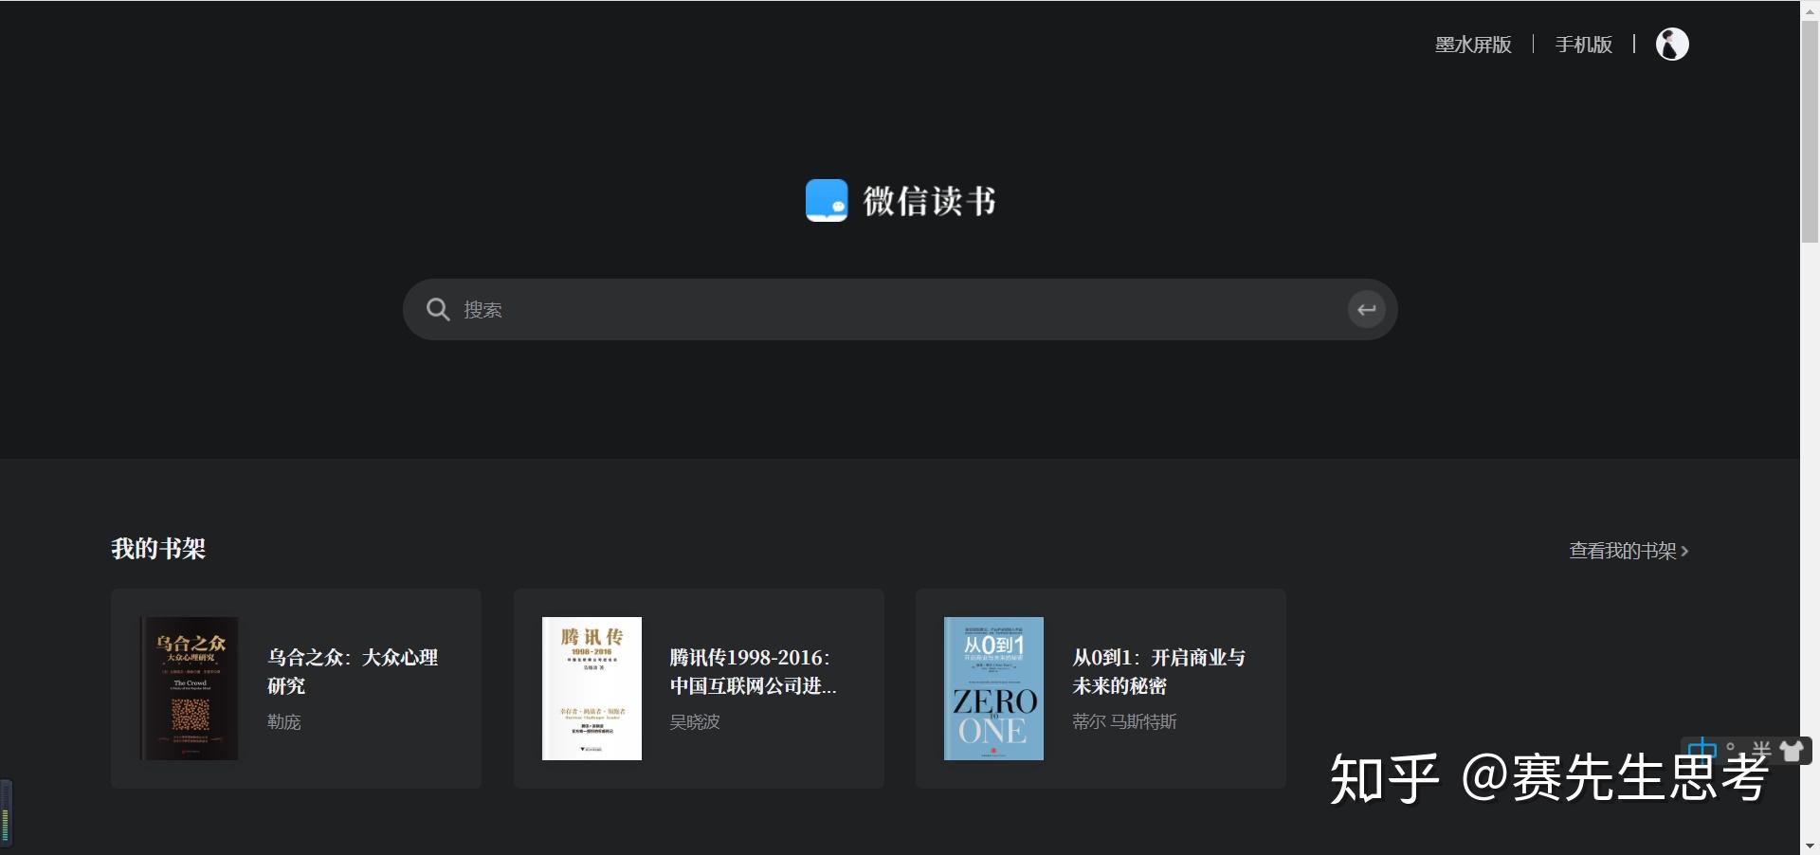The width and height of the screenshot is (1820, 855).
Task: Open the 手机版 link
Action: point(1583,45)
